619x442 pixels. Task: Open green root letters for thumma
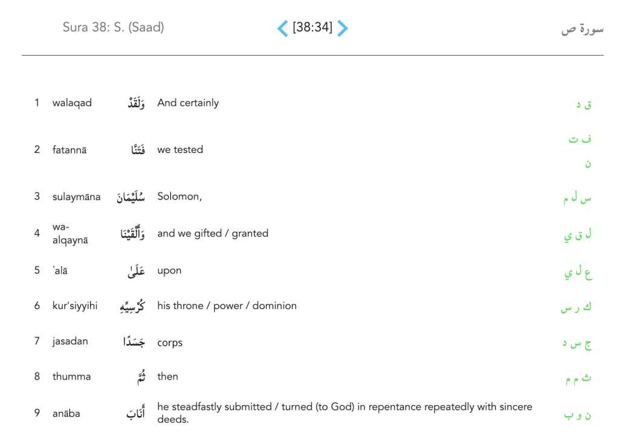[x=578, y=379]
